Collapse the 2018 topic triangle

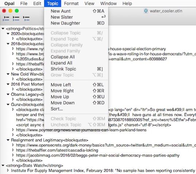(8, 44)
